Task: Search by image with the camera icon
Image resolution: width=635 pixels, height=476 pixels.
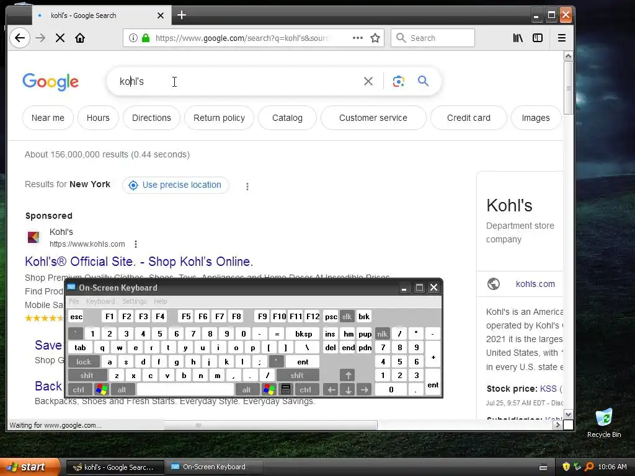Action: (x=399, y=81)
